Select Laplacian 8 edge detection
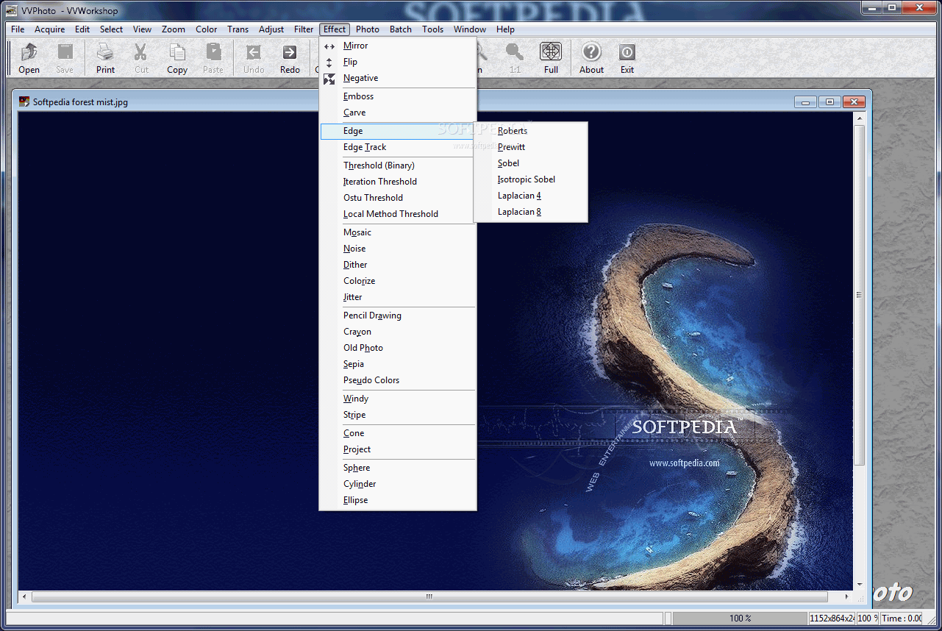Screen dimensions: 942x631 [530, 212]
